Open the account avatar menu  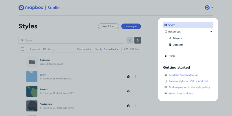[x=209, y=8]
